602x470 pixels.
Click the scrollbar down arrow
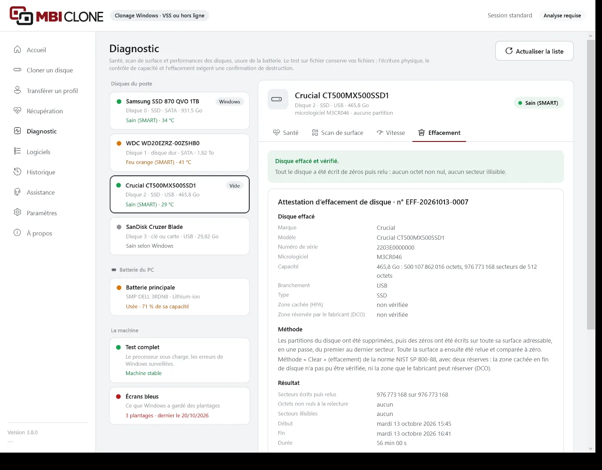(x=591, y=448)
